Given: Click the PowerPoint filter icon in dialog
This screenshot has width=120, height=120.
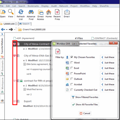Looking at the screenshot, I should [x=67, y=73].
